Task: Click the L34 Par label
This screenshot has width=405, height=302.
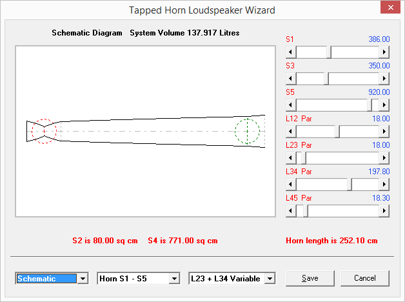Action: point(299,172)
